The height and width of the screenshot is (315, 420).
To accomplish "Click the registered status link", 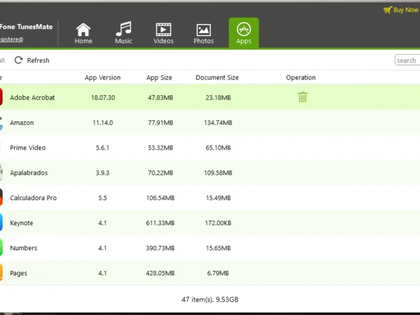I will pyautogui.click(x=12, y=39).
